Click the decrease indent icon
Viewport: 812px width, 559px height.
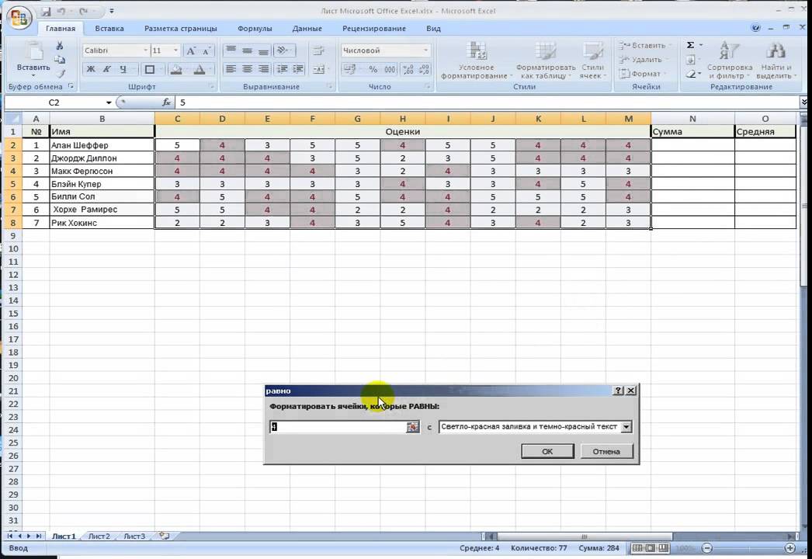coord(283,69)
